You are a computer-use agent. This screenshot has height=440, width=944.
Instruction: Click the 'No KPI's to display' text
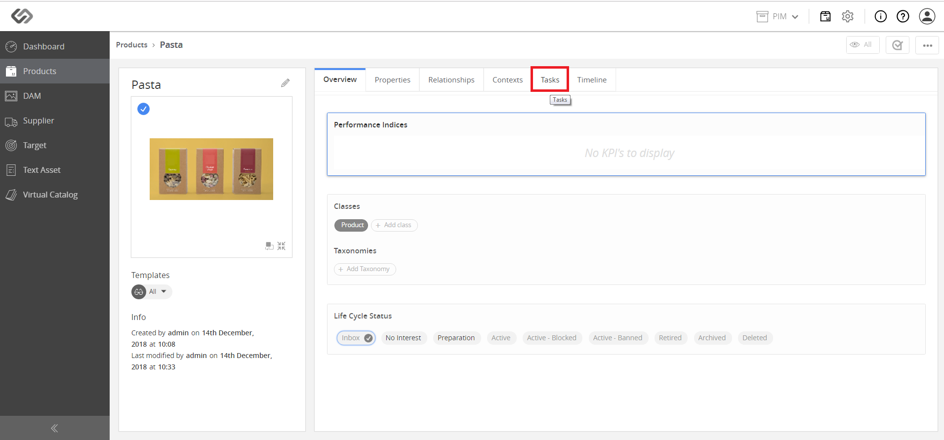coord(629,153)
